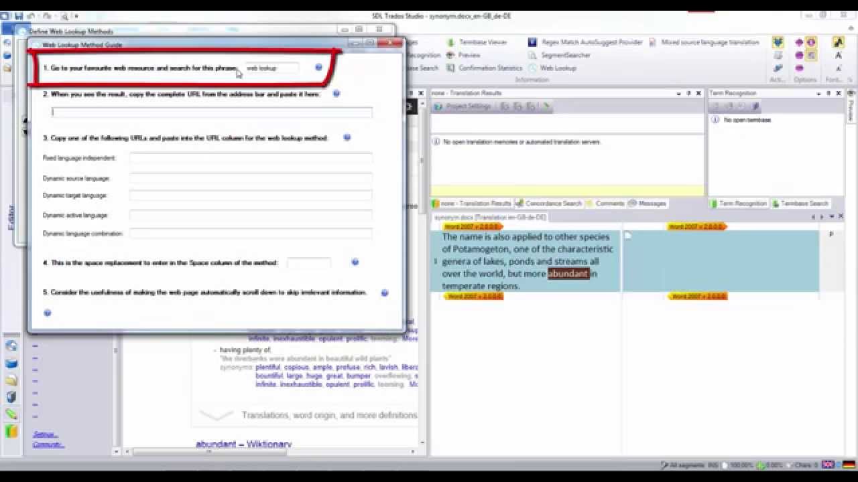Open help icon for step 5 scrolling
858x482 pixels.
click(x=385, y=293)
